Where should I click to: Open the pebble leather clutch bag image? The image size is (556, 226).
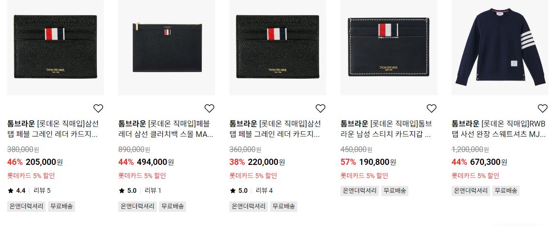pyautogui.click(x=167, y=47)
